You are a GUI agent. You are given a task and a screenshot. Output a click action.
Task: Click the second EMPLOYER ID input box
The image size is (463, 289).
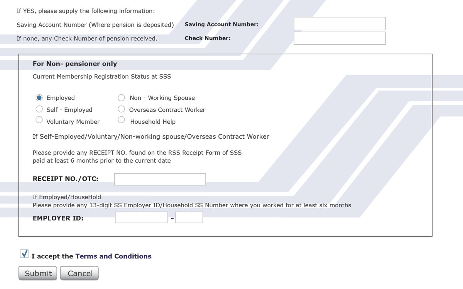pos(189,217)
